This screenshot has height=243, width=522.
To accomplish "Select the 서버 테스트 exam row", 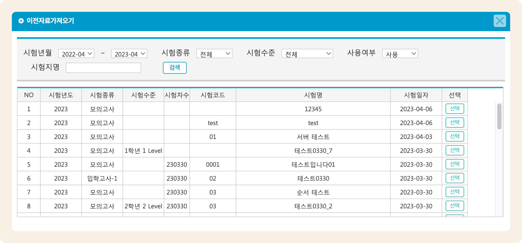I will 455,136.
